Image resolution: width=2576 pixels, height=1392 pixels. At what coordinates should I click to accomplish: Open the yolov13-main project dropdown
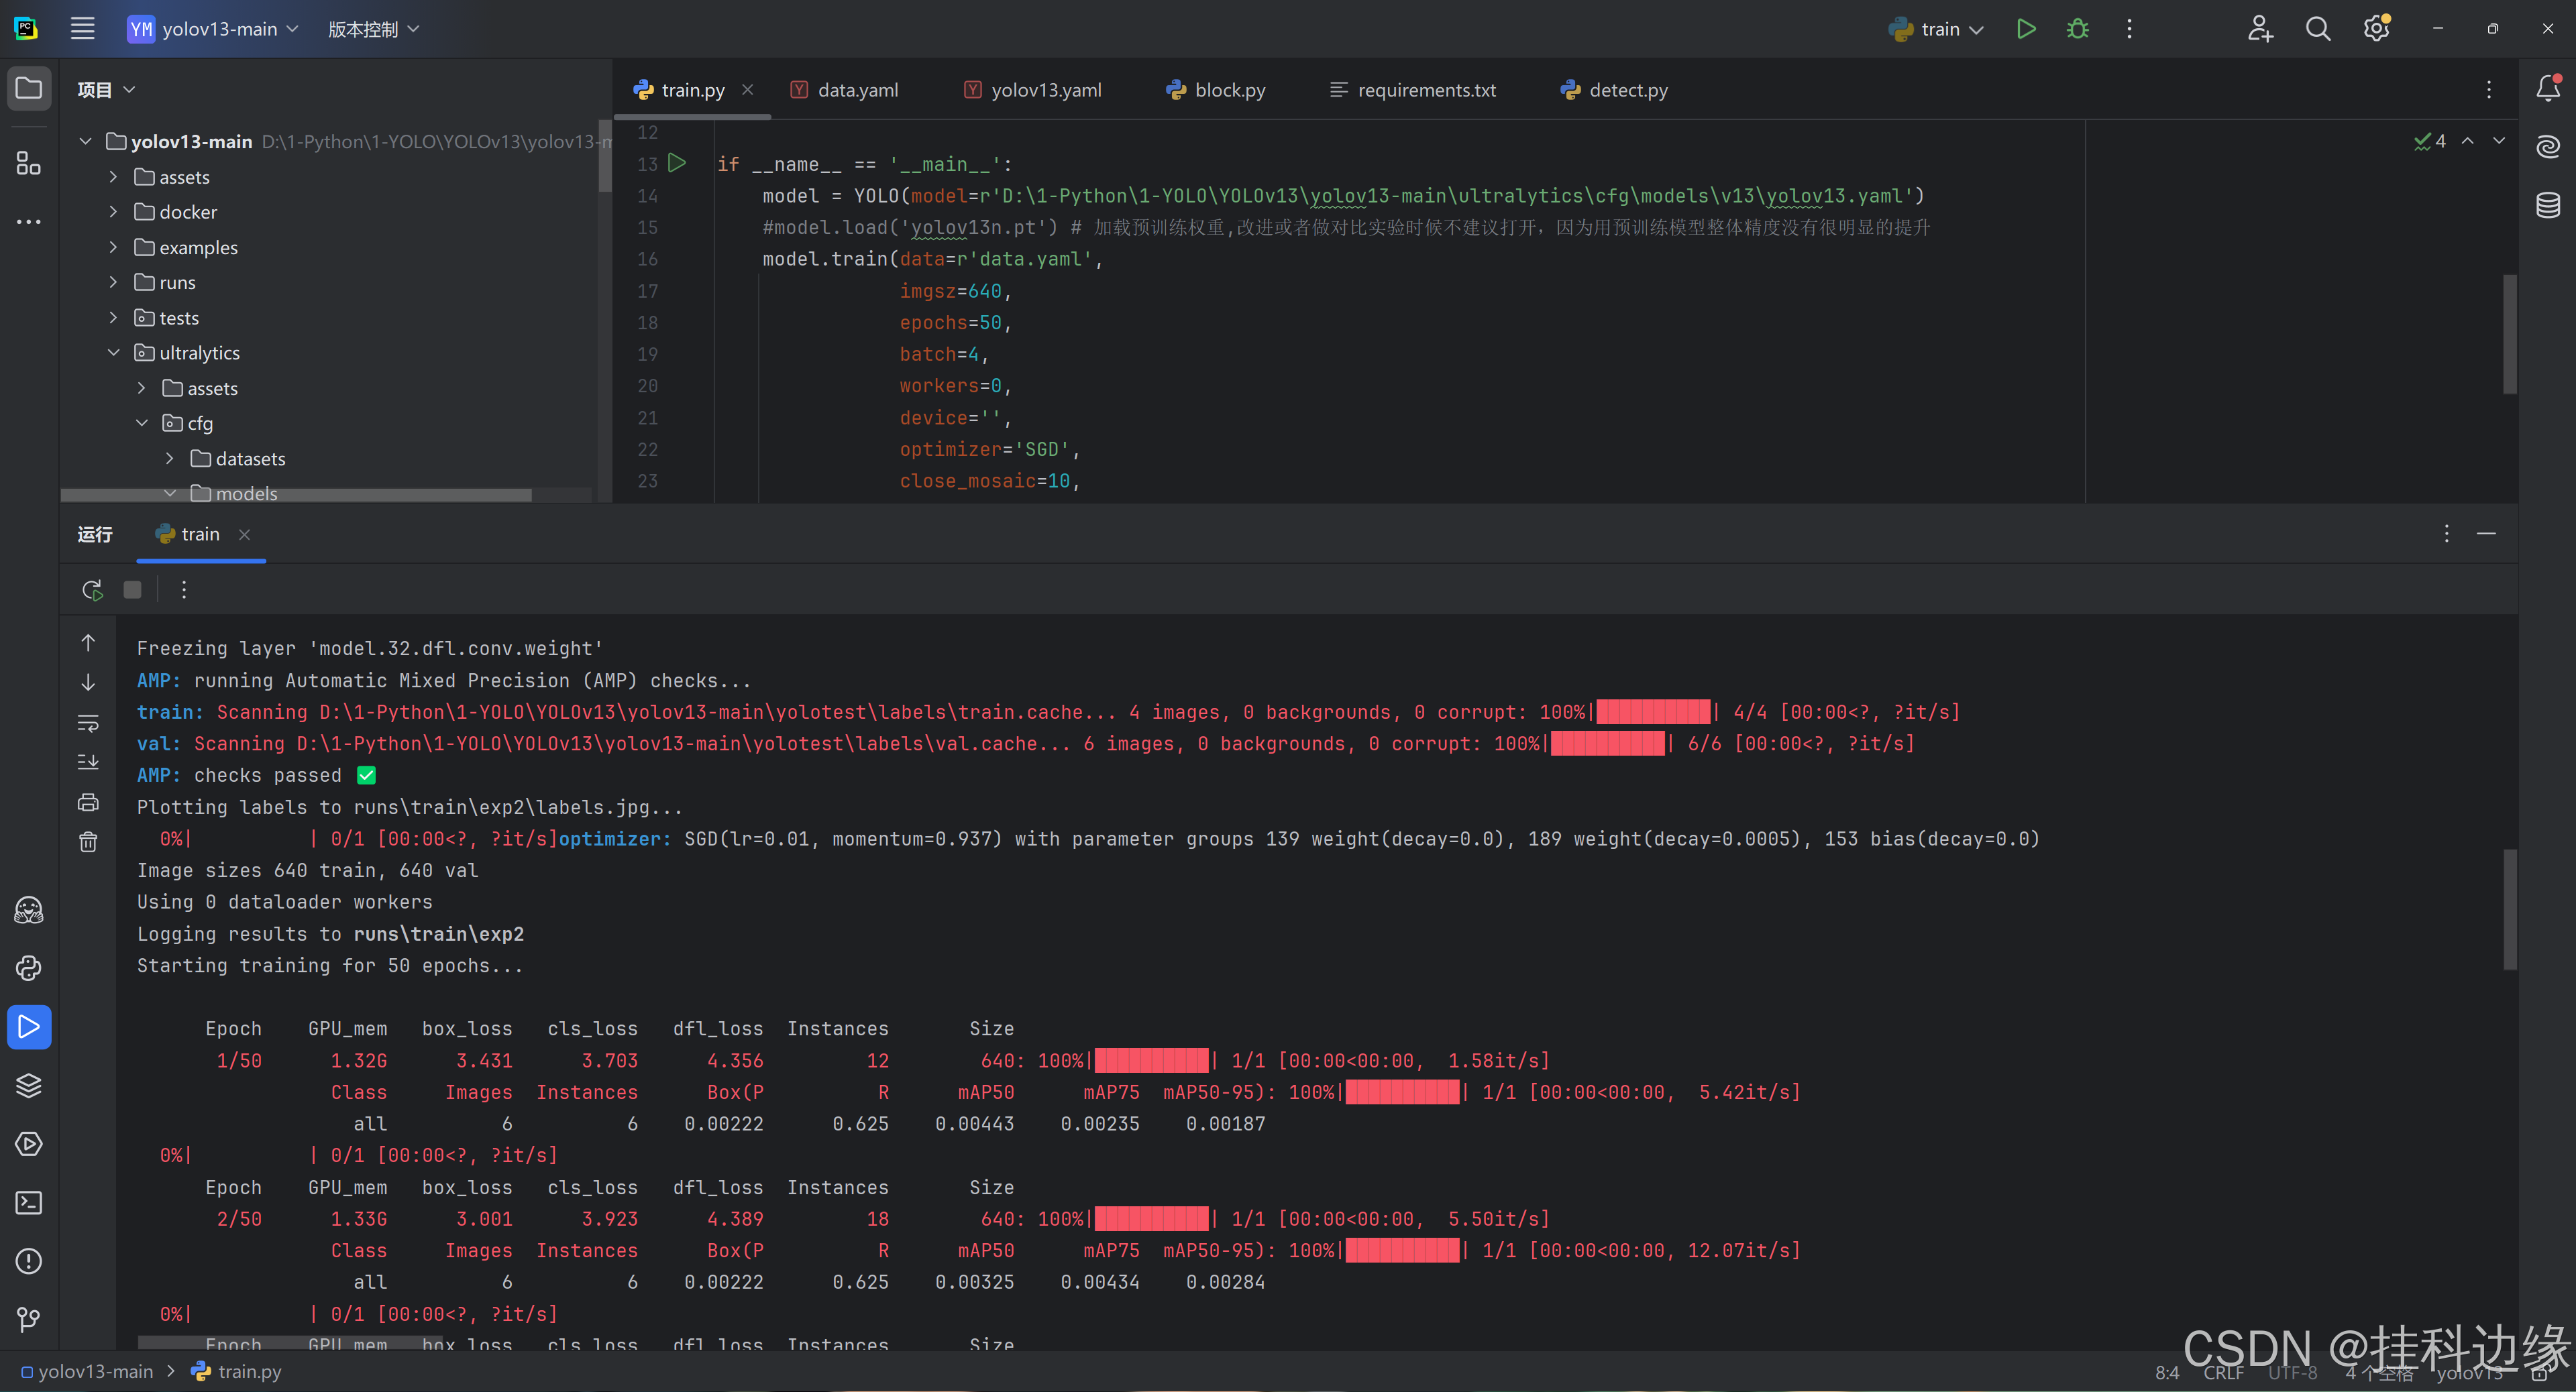tap(213, 29)
